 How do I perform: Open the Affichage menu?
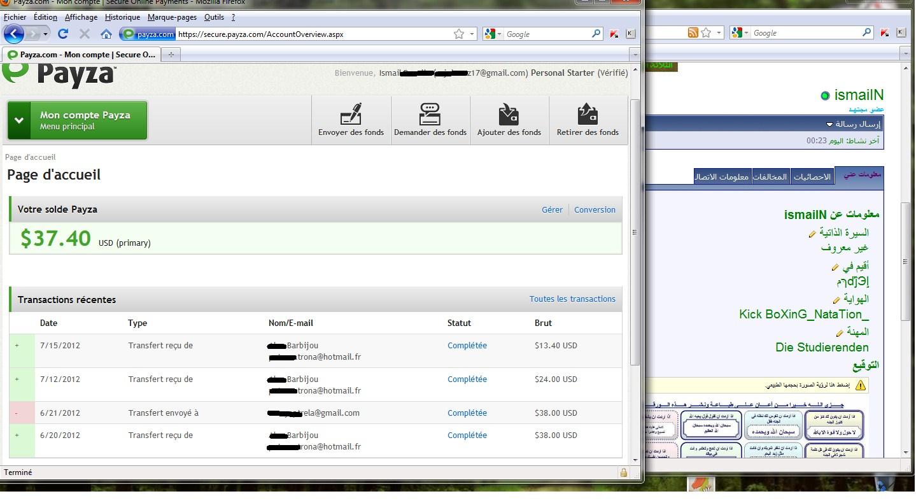pyautogui.click(x=81, y=17)
